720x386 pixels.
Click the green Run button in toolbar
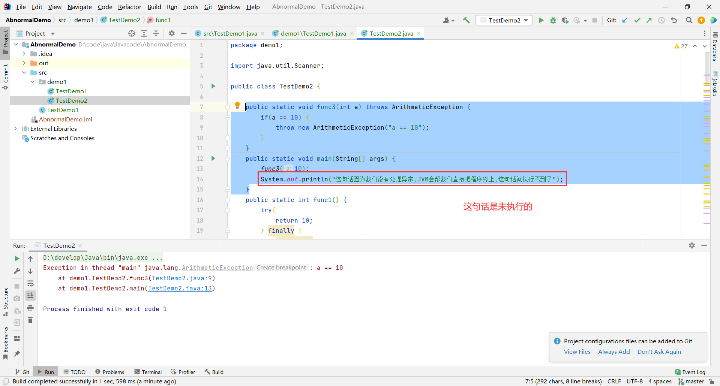pyautogui.click(x=541, y=20)
